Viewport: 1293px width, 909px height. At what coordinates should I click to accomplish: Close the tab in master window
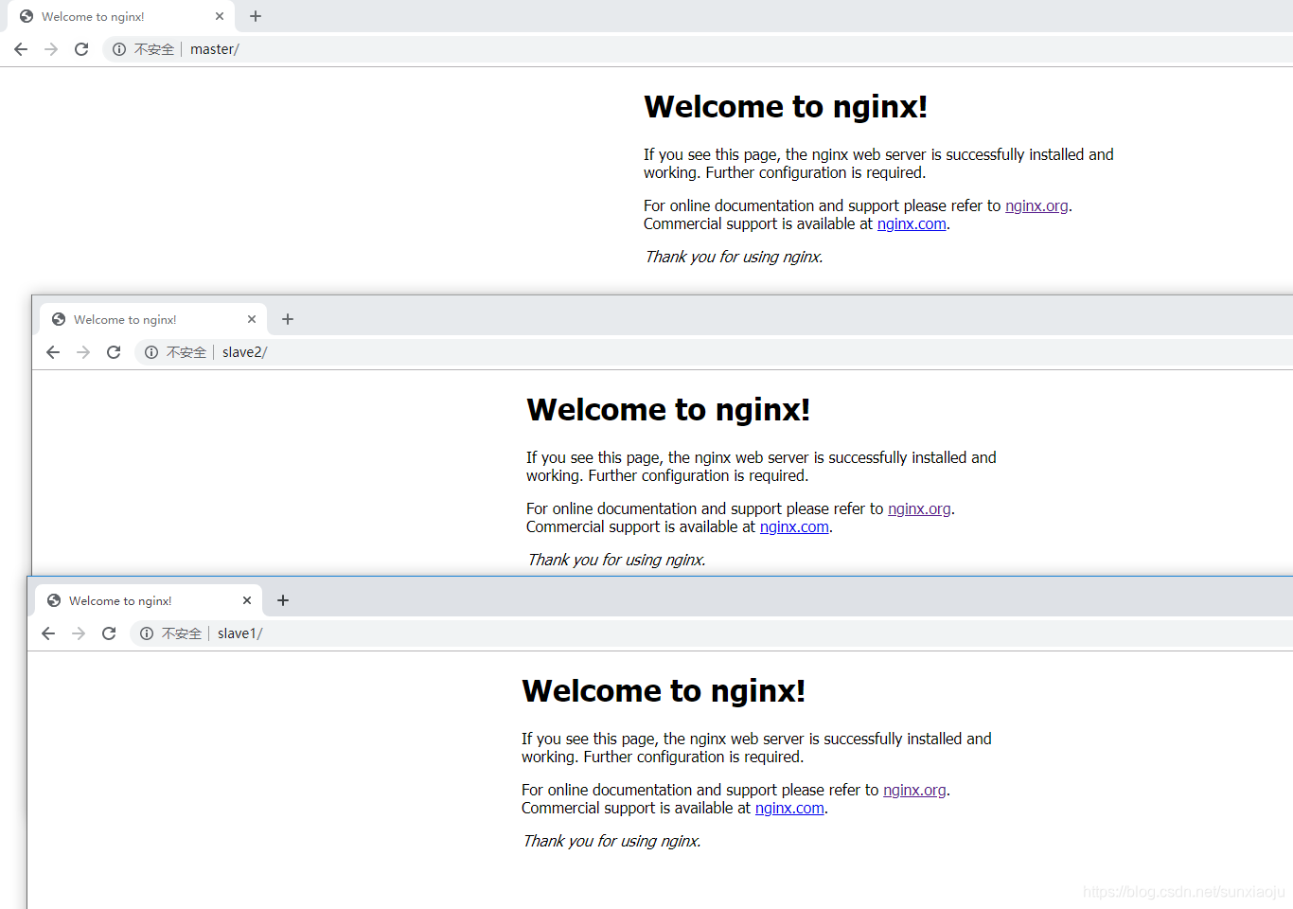220,16
